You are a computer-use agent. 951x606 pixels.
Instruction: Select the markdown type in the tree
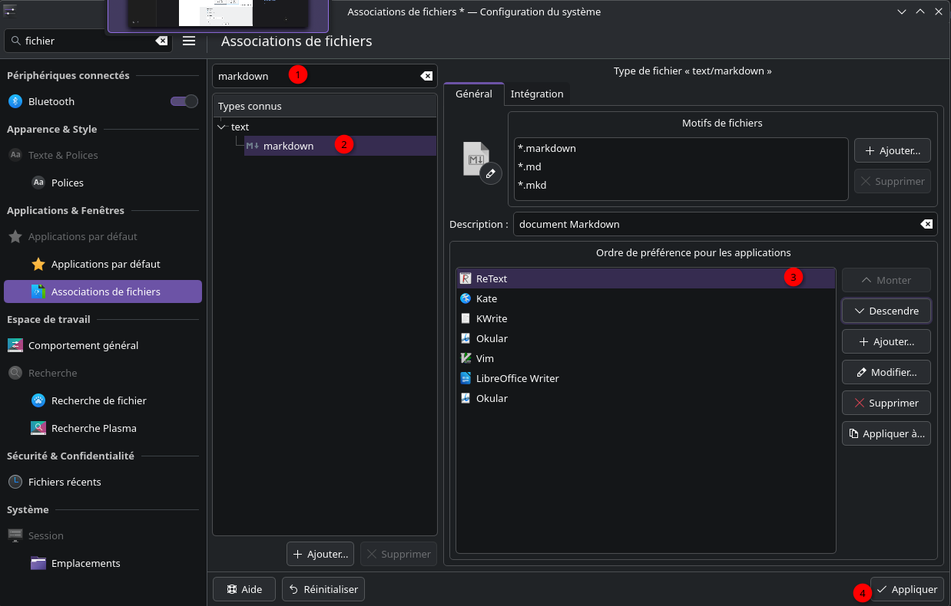coord(288,146)
